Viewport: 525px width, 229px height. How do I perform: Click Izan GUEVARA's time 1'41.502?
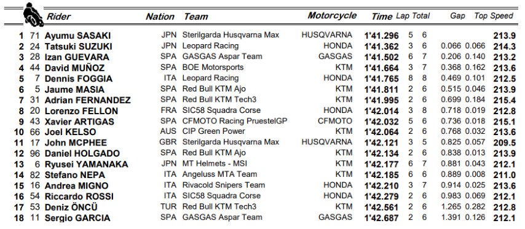pyautogui.click(x=381, y=57)
